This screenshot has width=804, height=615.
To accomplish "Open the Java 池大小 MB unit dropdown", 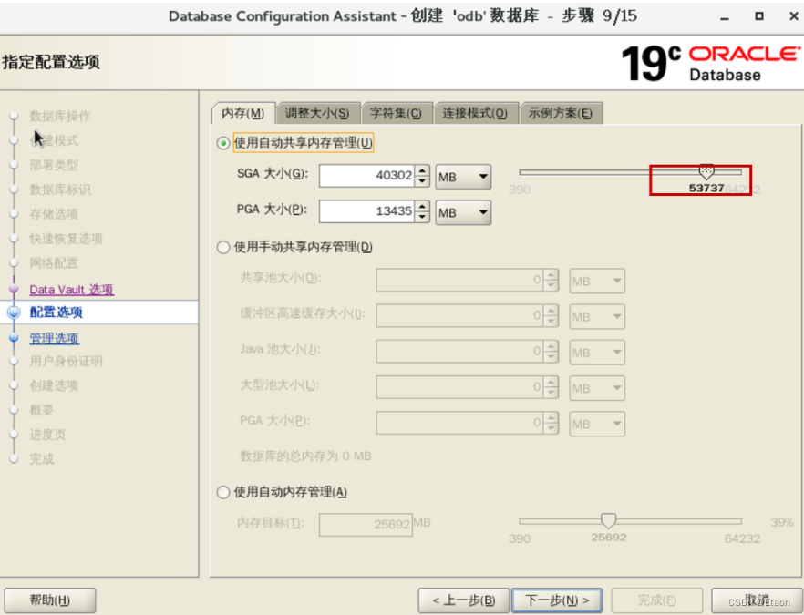I will [x=597, y=353].
